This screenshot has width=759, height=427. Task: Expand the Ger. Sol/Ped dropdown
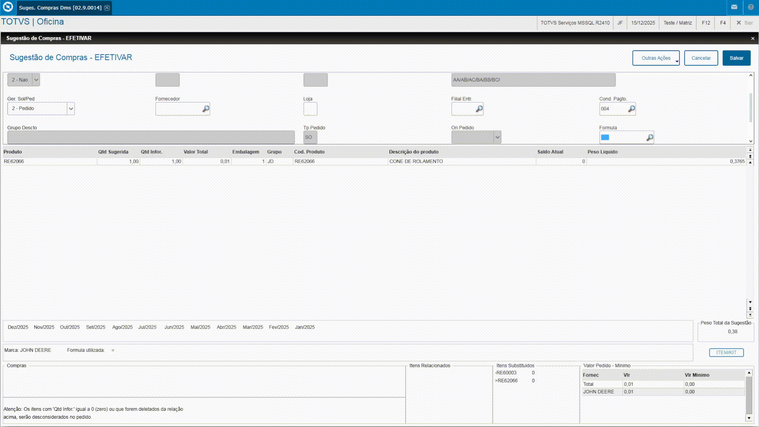tap(71, 109)
